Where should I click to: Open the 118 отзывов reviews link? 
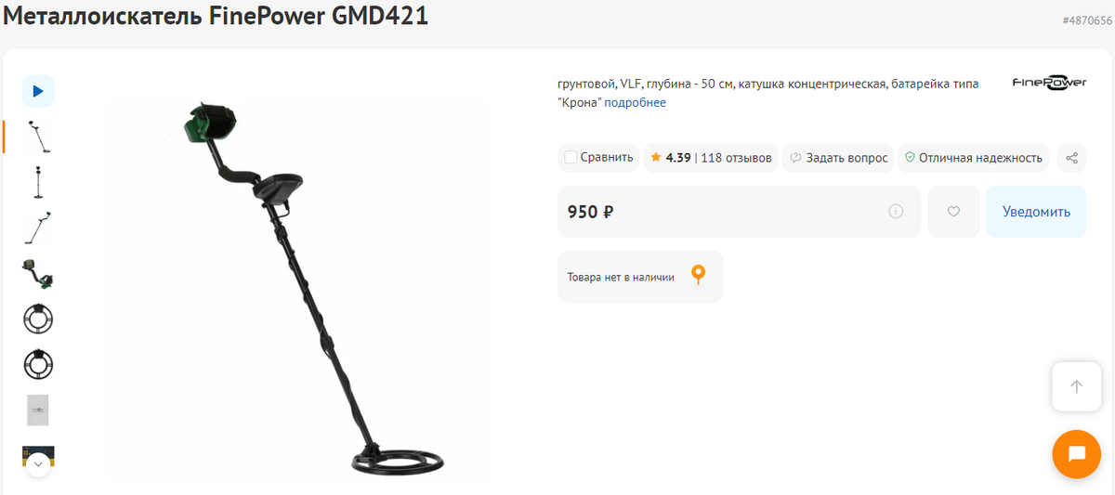pyautogui.click(x=737, y=158)
